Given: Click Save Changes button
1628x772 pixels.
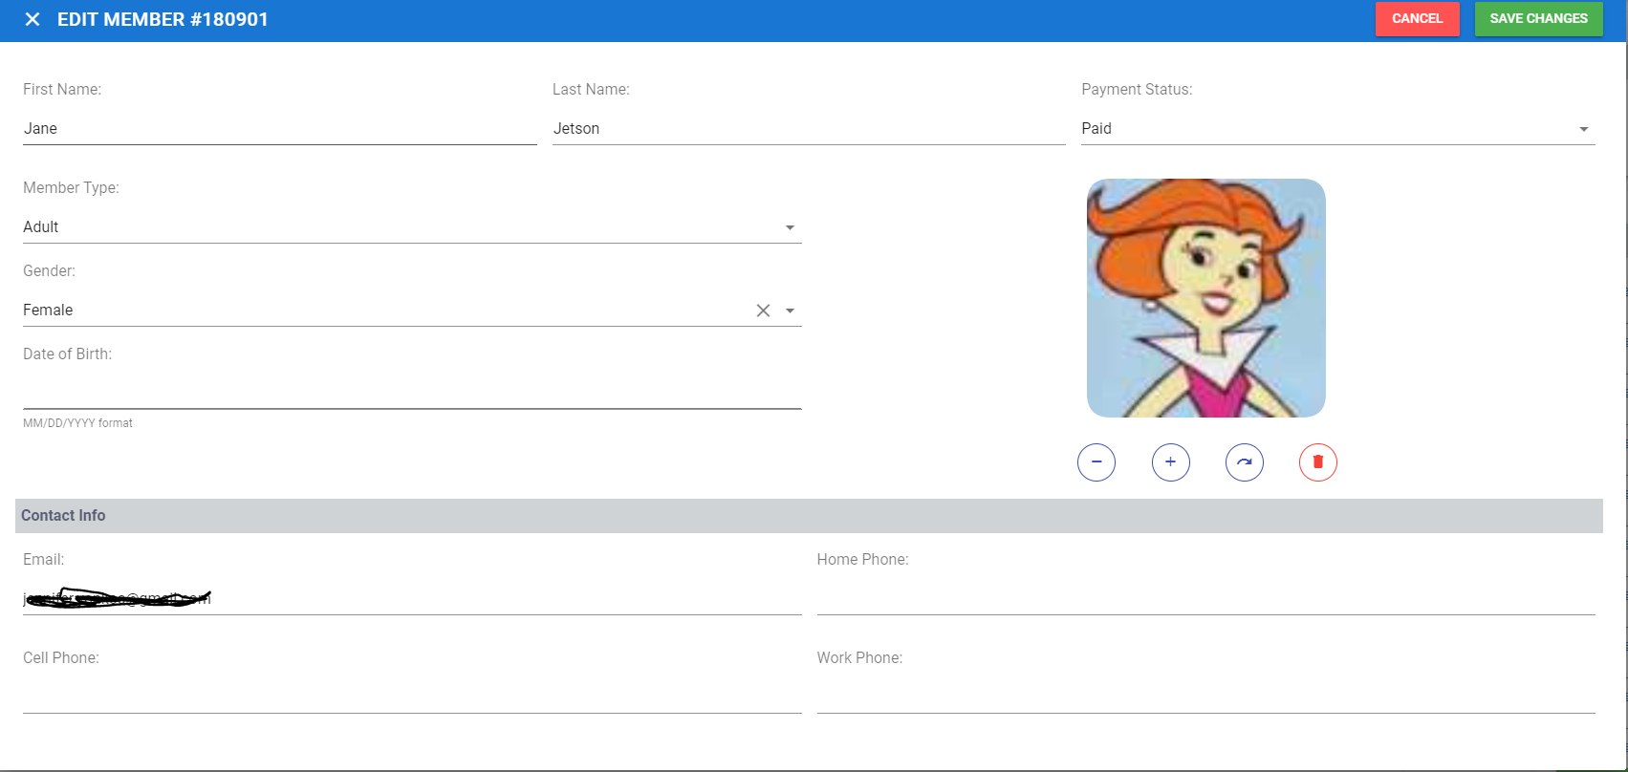Looking at the screenshot, I should (x=1539, y=19).
